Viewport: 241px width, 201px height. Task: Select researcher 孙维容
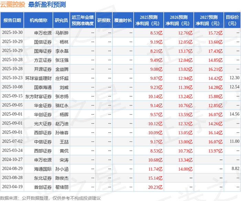[62, 133]
